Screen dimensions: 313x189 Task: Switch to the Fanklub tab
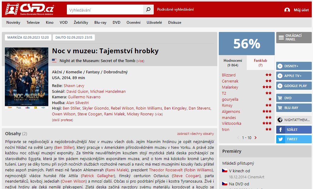point(260,63)
